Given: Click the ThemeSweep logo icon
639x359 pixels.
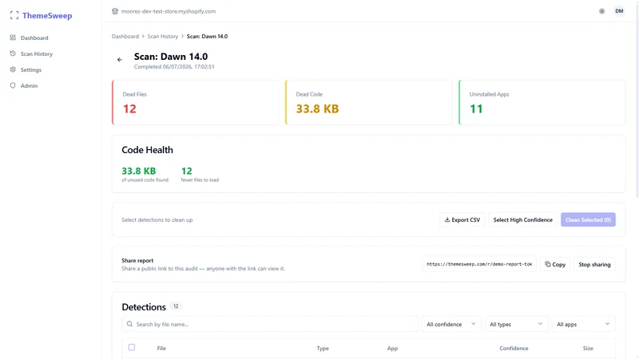Looking at the screenshot, I should [14, 15].
